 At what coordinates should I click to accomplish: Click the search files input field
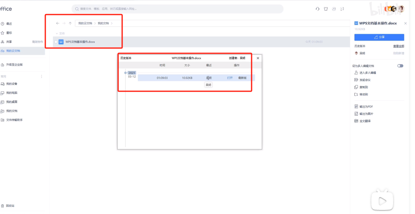177,9
